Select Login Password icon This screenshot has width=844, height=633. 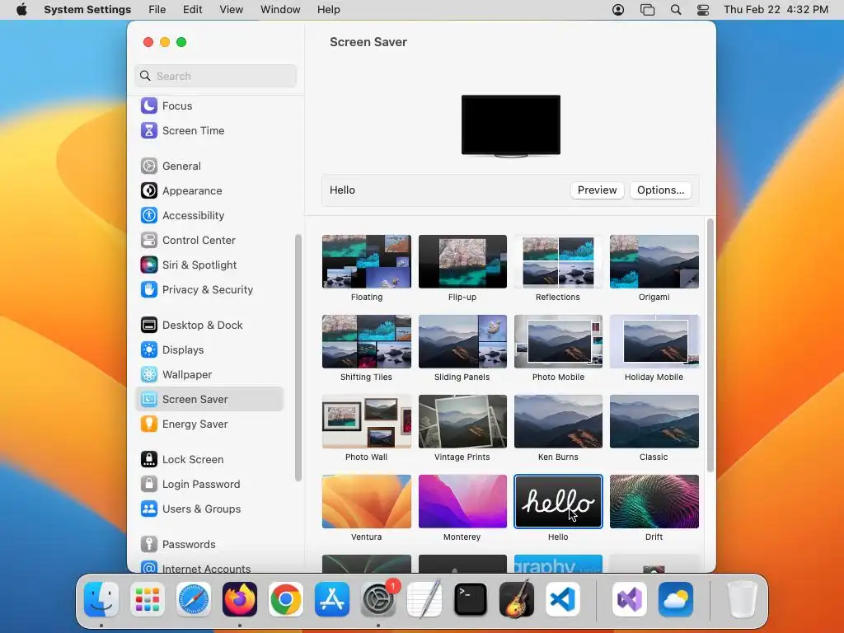(x=149, y=484)
